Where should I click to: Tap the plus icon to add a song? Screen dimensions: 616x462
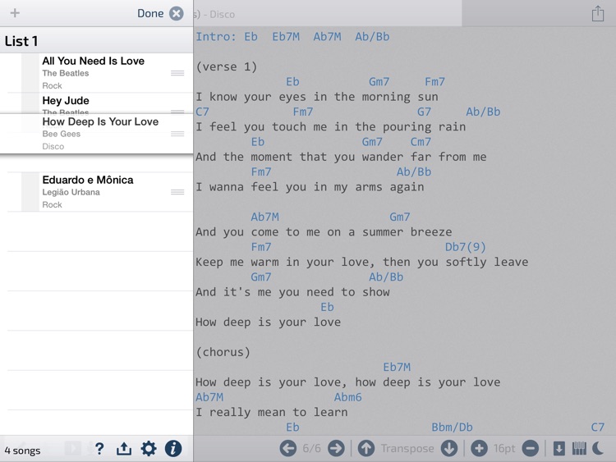click(15, 13)
